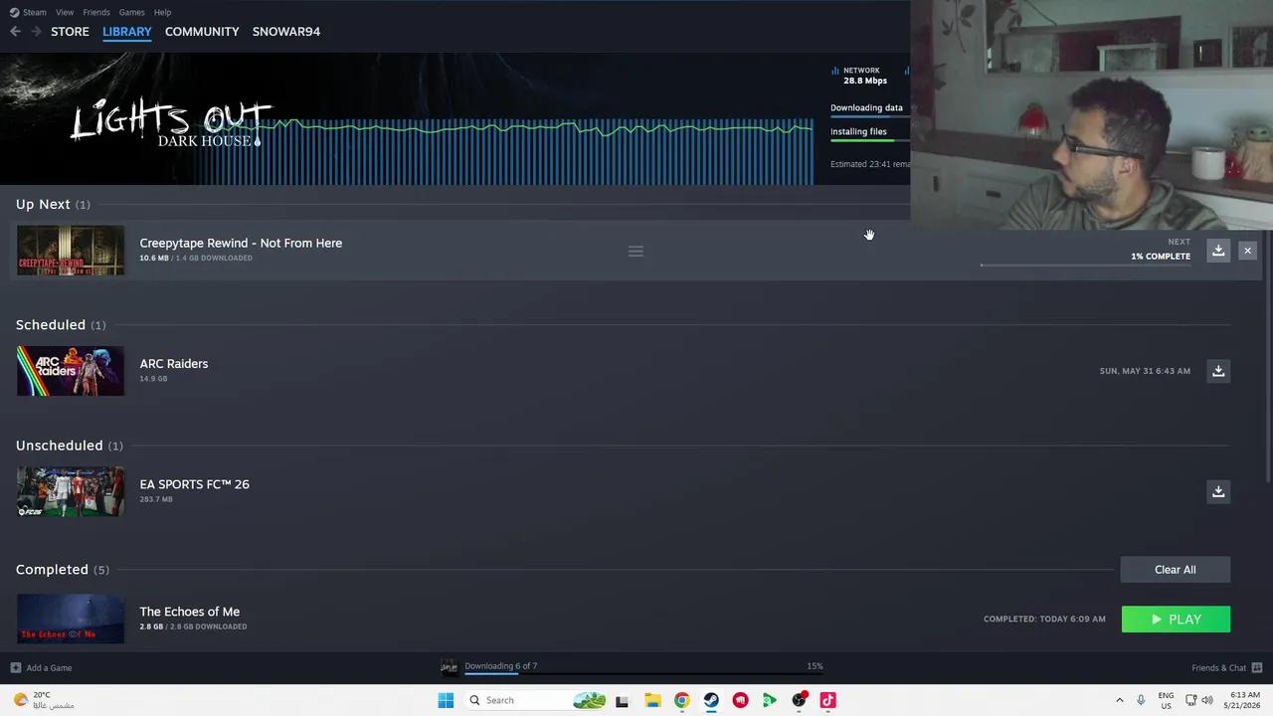Switch to the LIBRARY tab

(127, 32)
